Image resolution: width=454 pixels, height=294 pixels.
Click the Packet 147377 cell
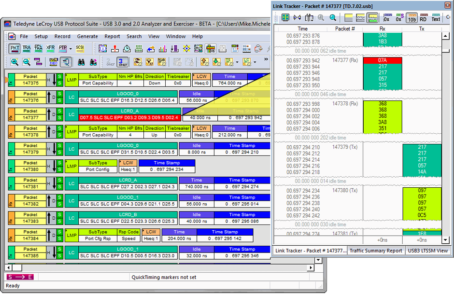point(30,114)
